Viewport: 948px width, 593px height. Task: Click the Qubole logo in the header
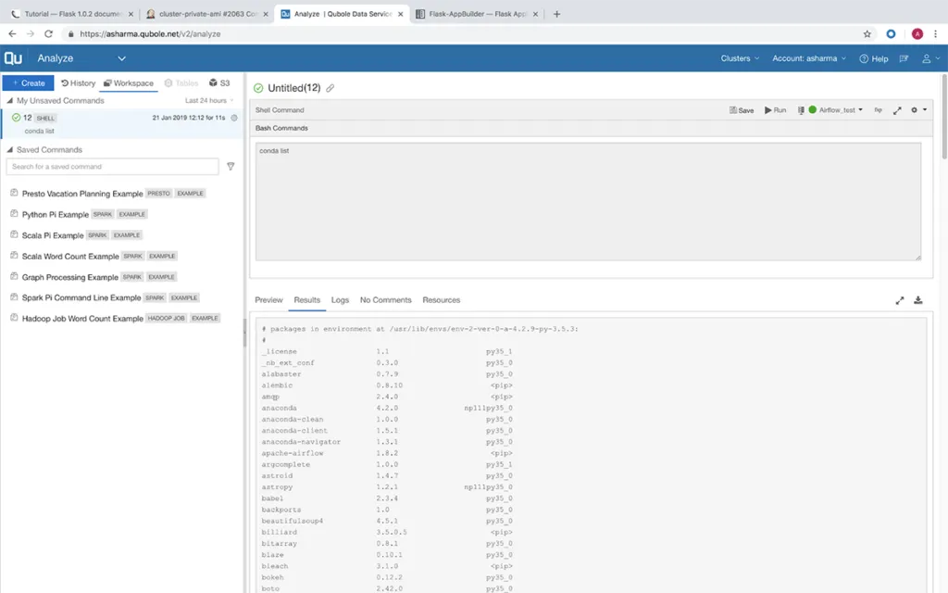point(13,58)
